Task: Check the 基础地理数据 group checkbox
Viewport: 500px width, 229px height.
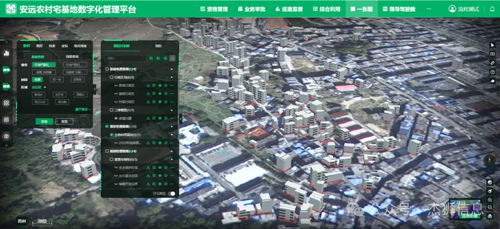Action: coord(107,69)
